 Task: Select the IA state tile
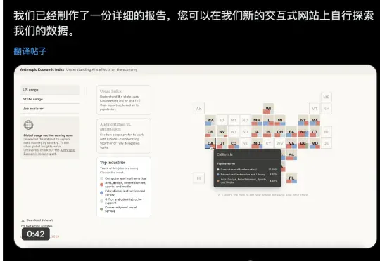point(257,132)
